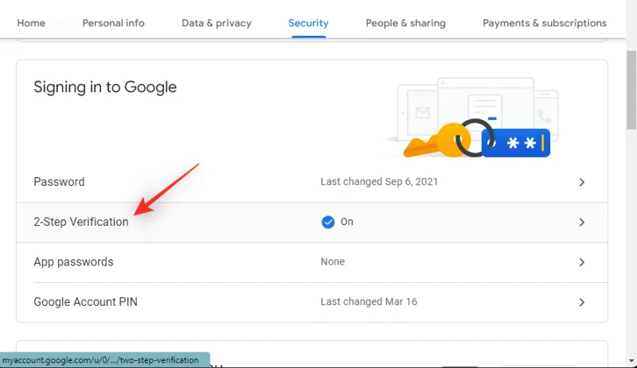This screenshot has height=368, width=637.
Task: Click the 'Signing in to Google' heading
Action: 105,87
